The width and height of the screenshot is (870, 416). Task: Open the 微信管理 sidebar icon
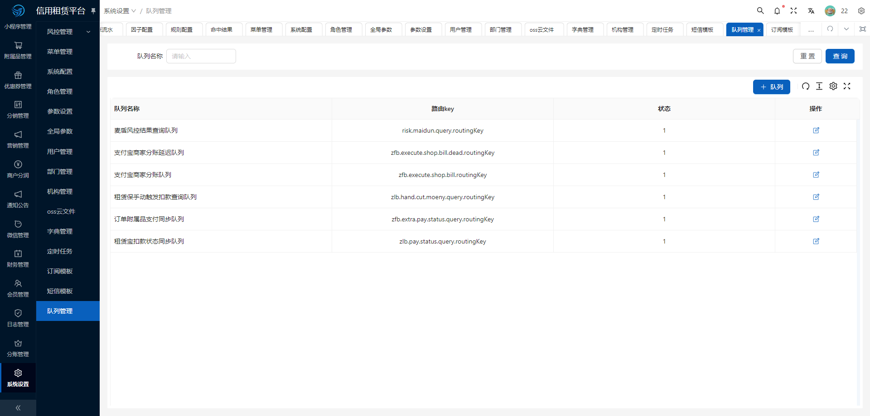[18, 224]
